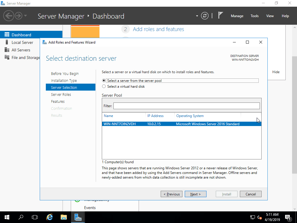Image resolution: width=297 pixels, height=223 pixels.
Task: Click the Cancel button in the wizard
Action: tap(251, 194)
